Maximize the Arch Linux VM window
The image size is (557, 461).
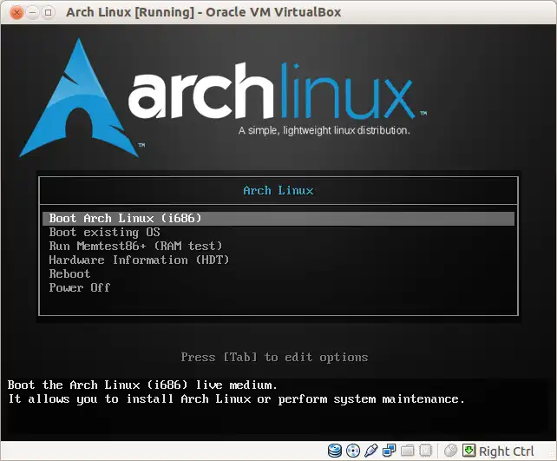(x=48, y=12)
